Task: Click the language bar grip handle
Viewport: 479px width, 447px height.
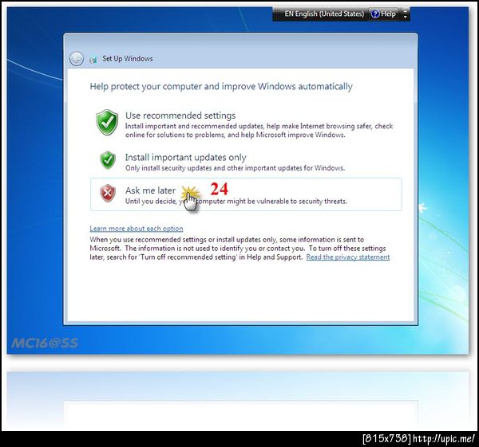Action: coord(277,14)
